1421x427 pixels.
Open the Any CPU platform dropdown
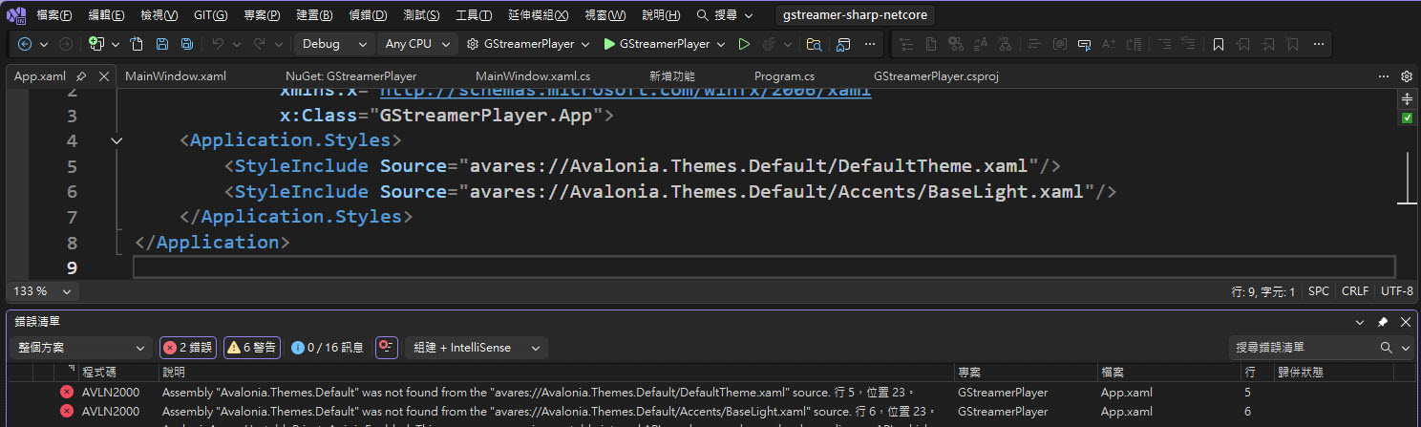pos(416,44)
